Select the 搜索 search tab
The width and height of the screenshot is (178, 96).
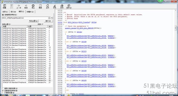tap(21, 12)
